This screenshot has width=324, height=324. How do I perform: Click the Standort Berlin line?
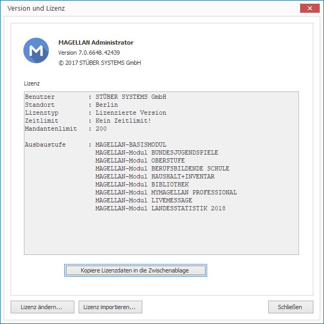click(72, 105)
